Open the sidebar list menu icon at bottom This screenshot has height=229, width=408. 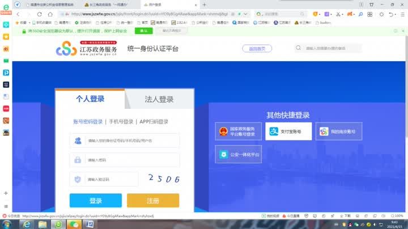(6, 206)
